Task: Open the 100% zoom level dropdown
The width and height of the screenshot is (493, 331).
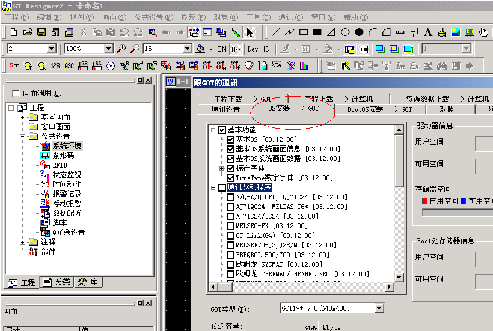Action: click(x=108, y=49)
